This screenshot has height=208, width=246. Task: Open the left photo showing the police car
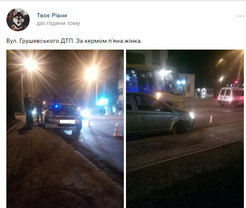pyautogui.click(x=65, y=129)
